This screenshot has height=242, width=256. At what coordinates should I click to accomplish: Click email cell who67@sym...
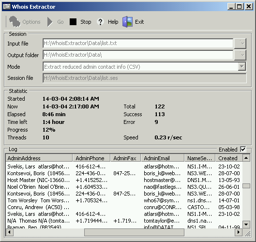[x=161, y=200]
